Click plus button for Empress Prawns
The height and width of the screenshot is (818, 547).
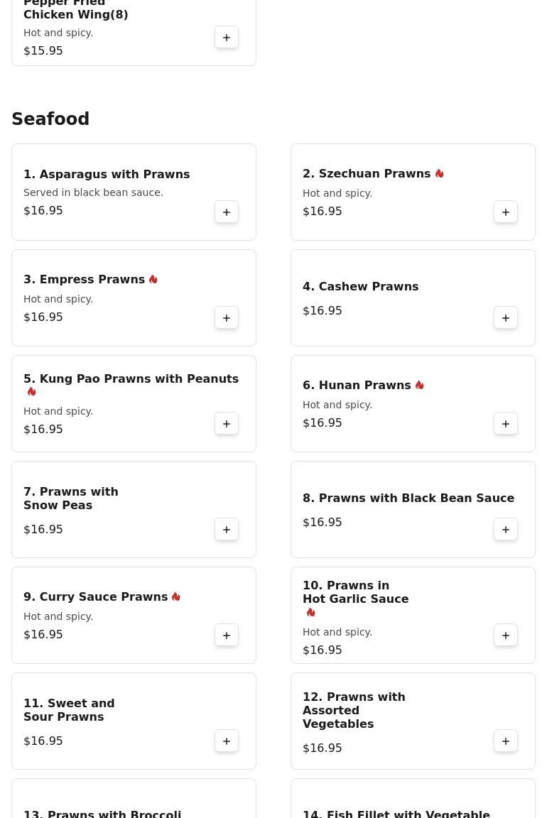point(227,318)
